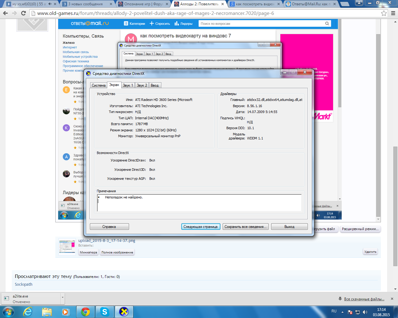Select the 'WDDM 1.1' driver model value

click(x=255, y=138)
